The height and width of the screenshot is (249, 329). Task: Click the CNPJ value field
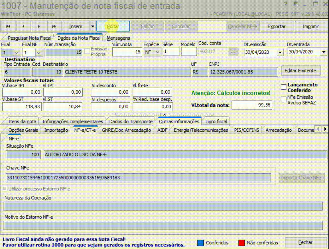tap(243, 72)
